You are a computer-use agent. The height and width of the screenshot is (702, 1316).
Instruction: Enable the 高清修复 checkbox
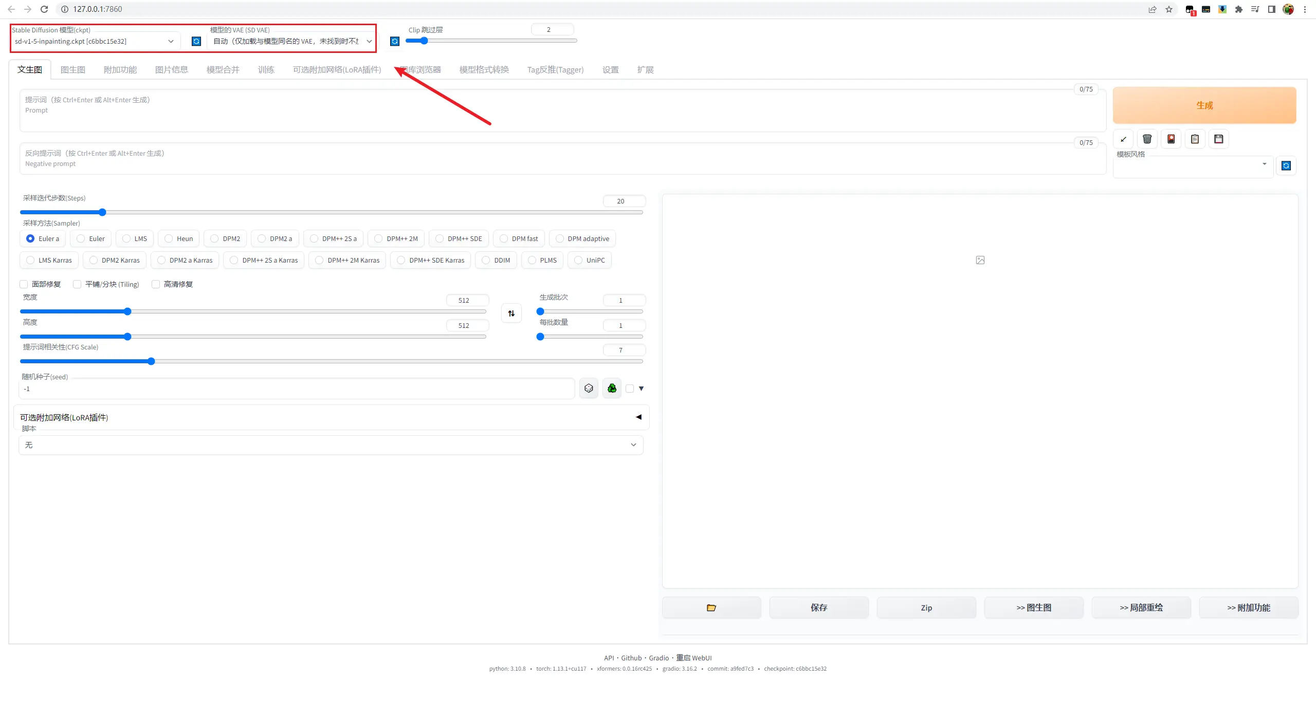tap(156, 284)
